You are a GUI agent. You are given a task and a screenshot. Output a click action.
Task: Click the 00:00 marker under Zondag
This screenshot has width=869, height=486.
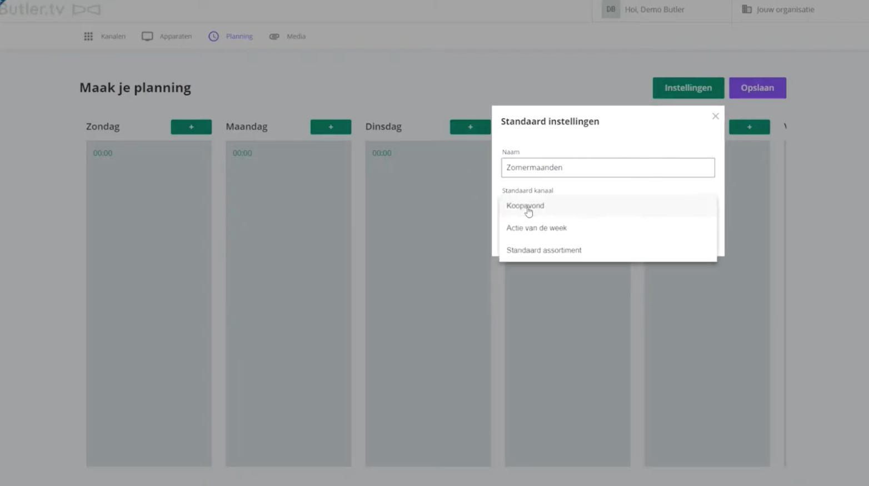[103, 153]
